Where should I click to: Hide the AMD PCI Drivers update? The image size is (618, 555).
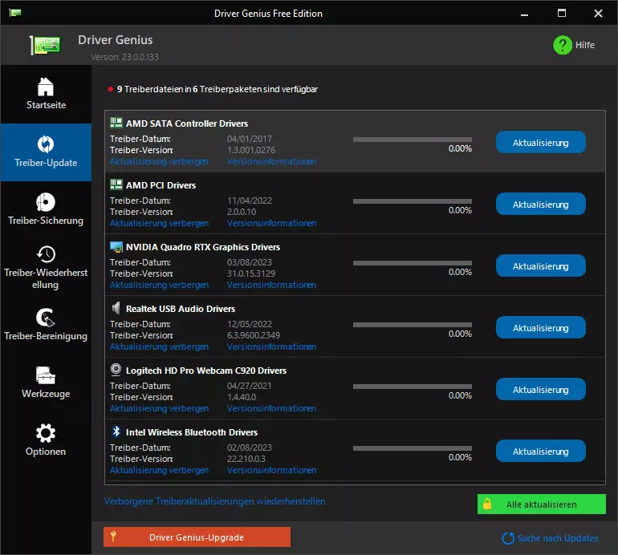159,223
